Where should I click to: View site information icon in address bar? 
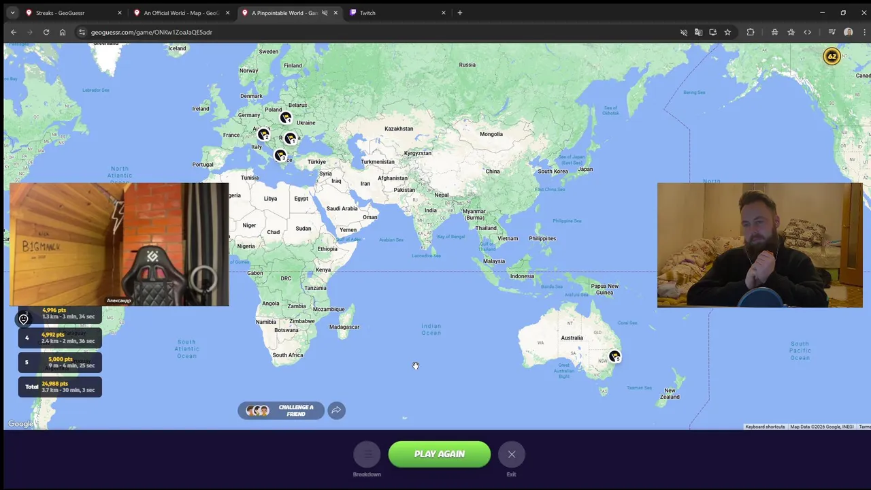[82, 32]
